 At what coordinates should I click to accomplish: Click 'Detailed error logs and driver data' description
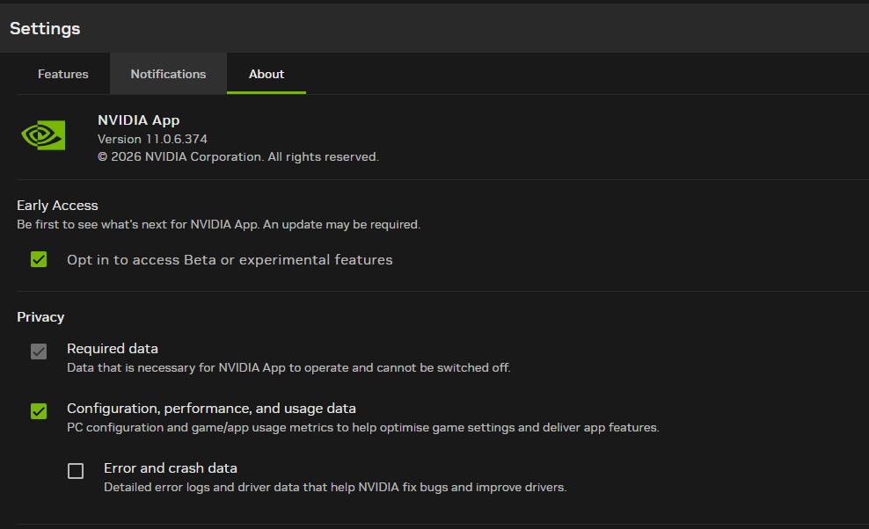click(335, 487)
